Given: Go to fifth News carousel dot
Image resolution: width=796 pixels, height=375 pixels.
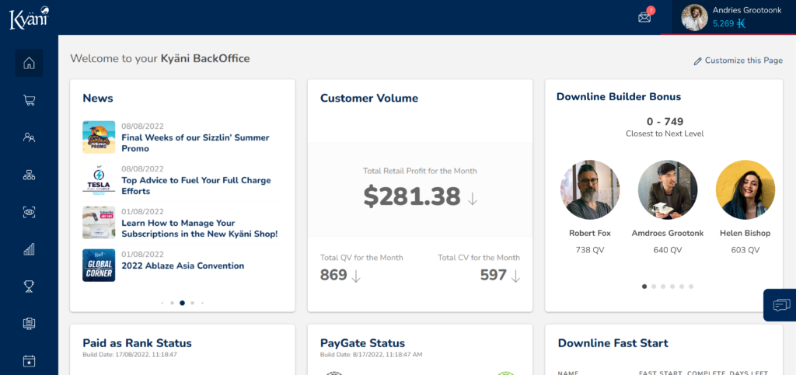Looking at the screenshot, I should pyautogui.click(x=202, y=303).
